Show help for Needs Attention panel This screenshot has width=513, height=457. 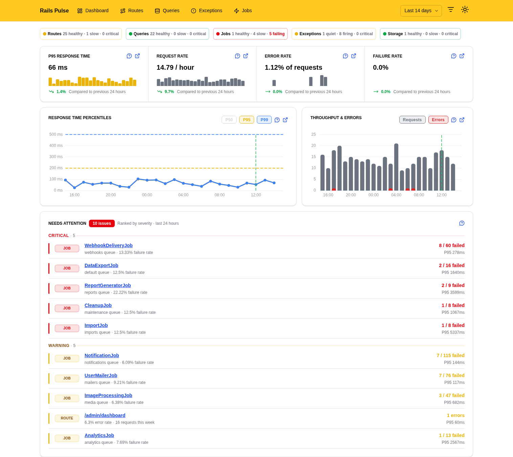[x=462, y=223]
